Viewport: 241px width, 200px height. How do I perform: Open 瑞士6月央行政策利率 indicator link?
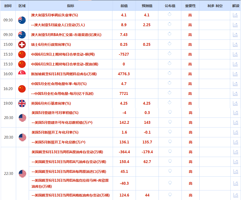[x=51, y=45]
